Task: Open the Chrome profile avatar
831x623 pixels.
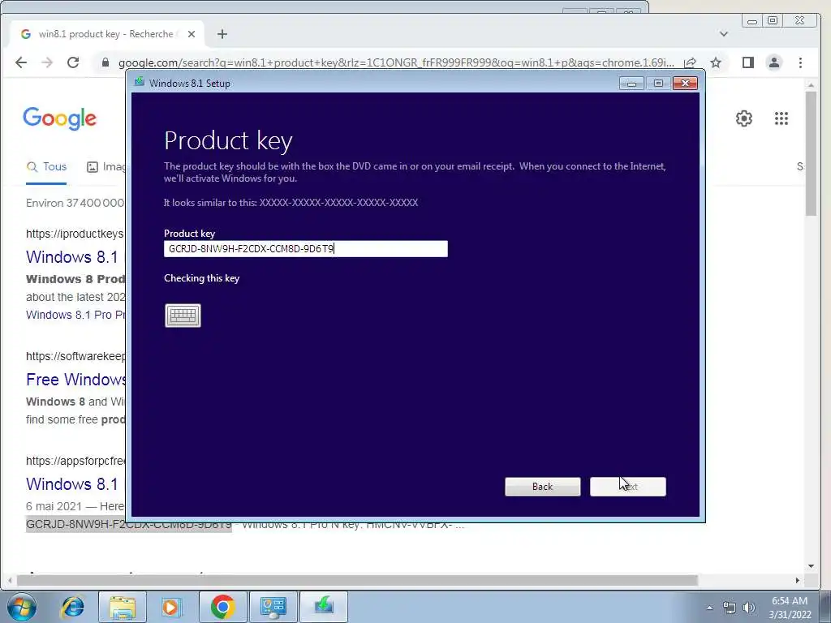Action: click(774, 62)
